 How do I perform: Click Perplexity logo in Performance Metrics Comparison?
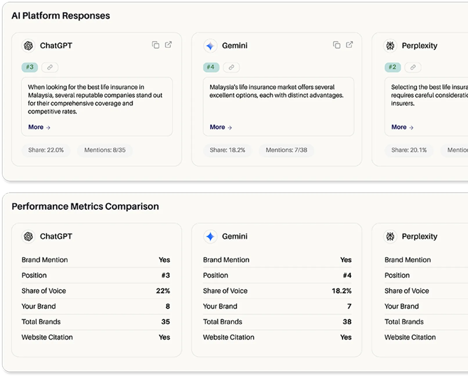pos(390,236)
